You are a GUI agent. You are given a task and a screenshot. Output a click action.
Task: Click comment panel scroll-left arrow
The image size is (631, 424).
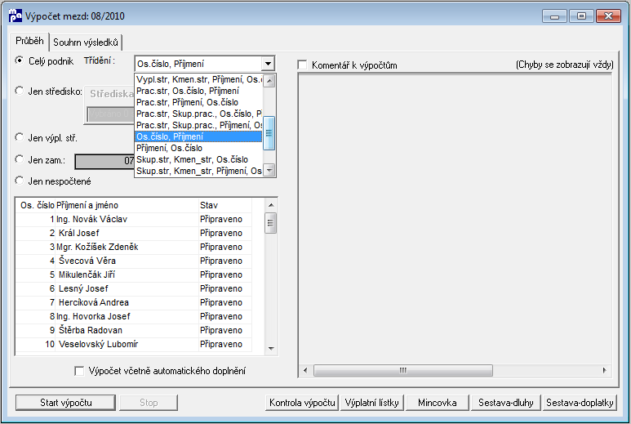click(x=305, y=370)
